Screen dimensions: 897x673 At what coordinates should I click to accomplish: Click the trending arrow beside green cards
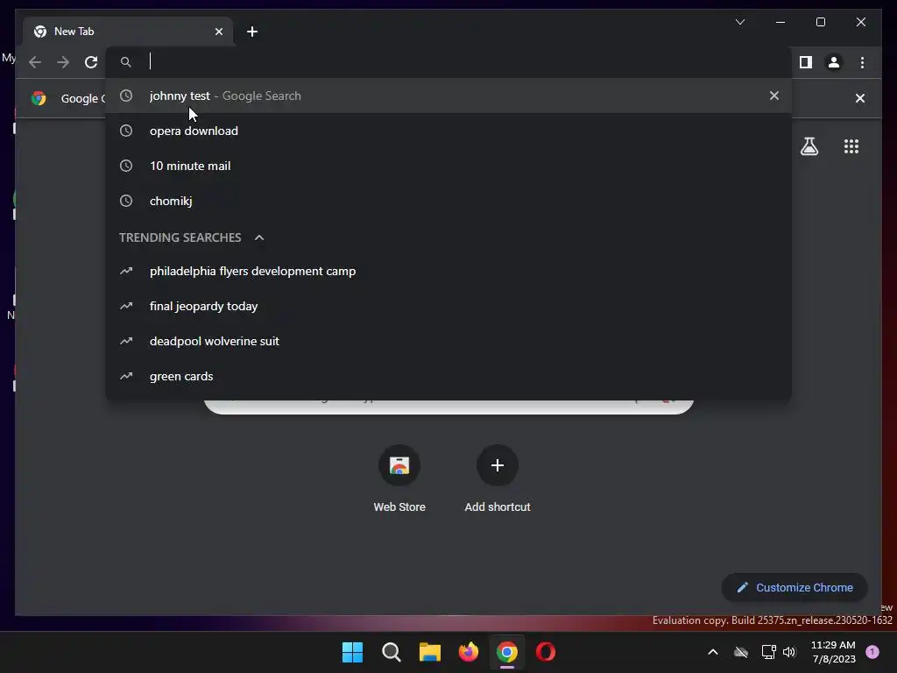126,376
